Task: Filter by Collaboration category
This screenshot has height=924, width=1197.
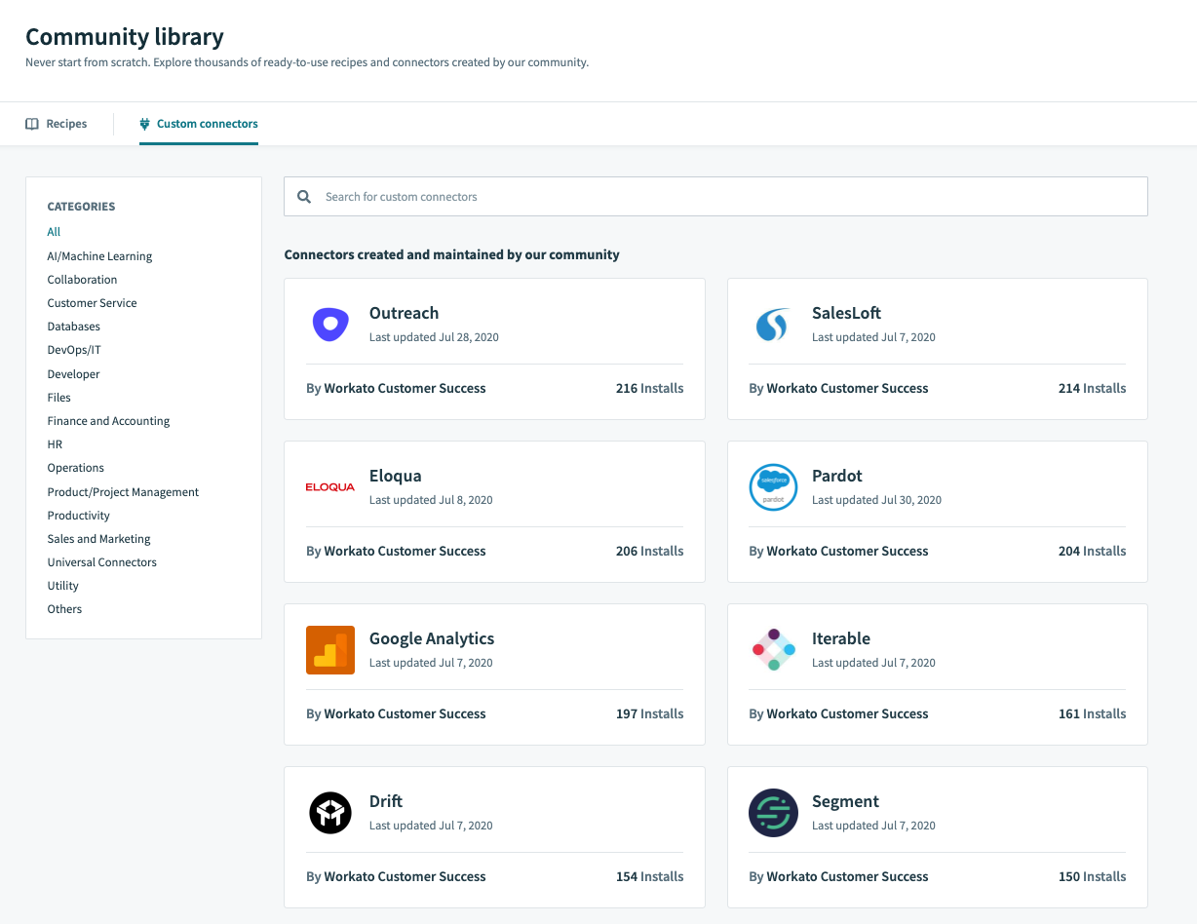Action: pos(82,280)
